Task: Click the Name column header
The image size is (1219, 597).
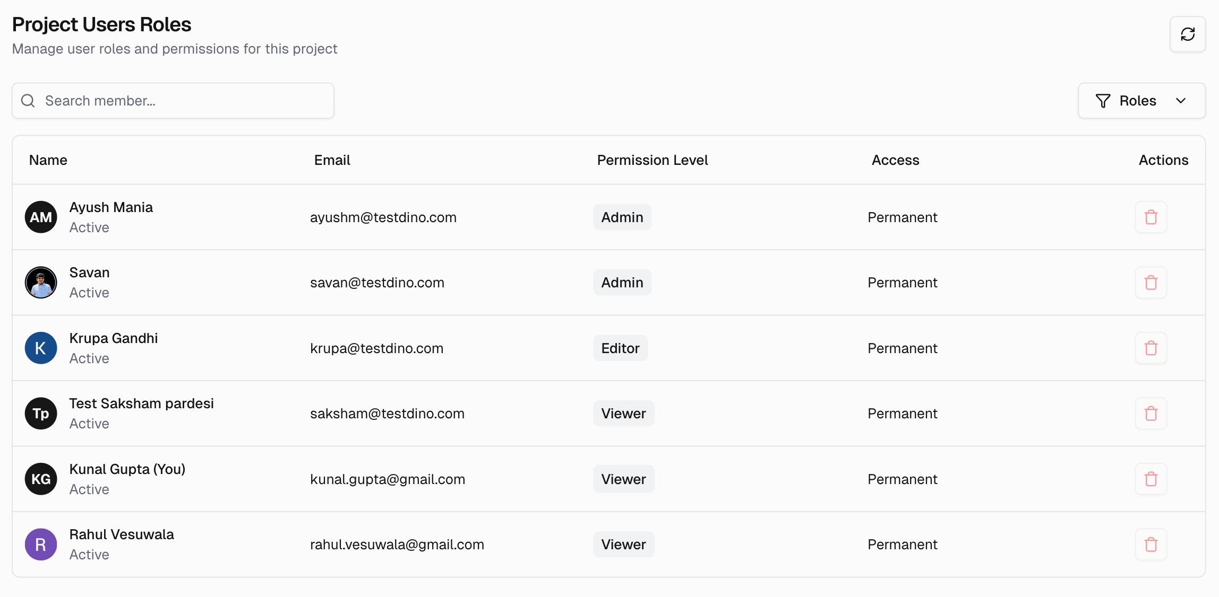Action: [48, 160]
